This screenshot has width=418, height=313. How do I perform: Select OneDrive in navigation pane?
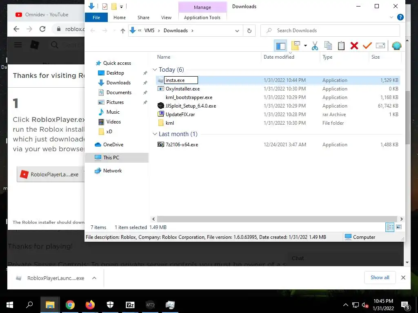click(113, 145)
